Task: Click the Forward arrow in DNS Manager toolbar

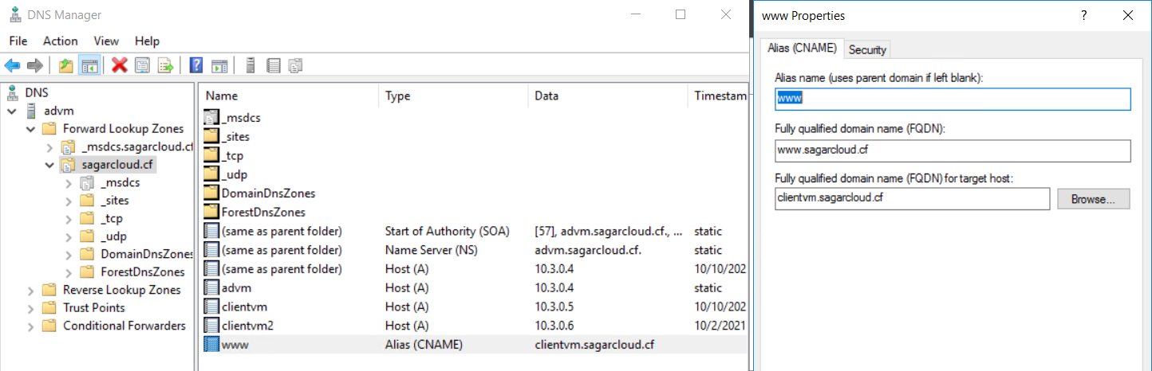Action: pyautogui.click(x=34, y=65)
